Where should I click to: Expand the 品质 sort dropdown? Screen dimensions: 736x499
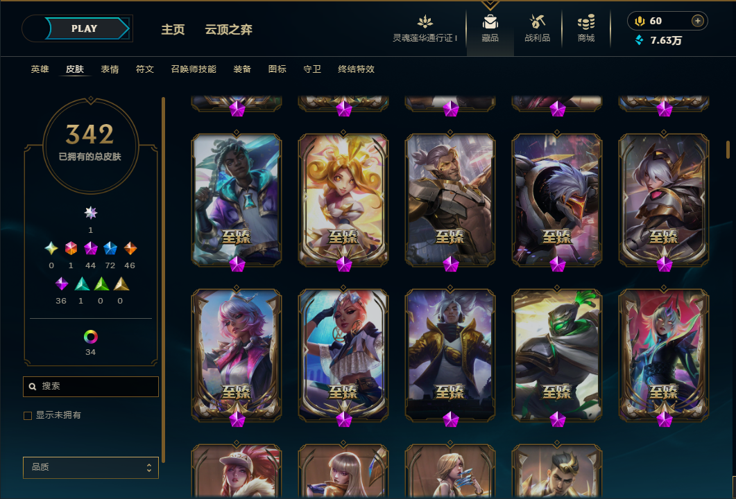pos(91,467)
